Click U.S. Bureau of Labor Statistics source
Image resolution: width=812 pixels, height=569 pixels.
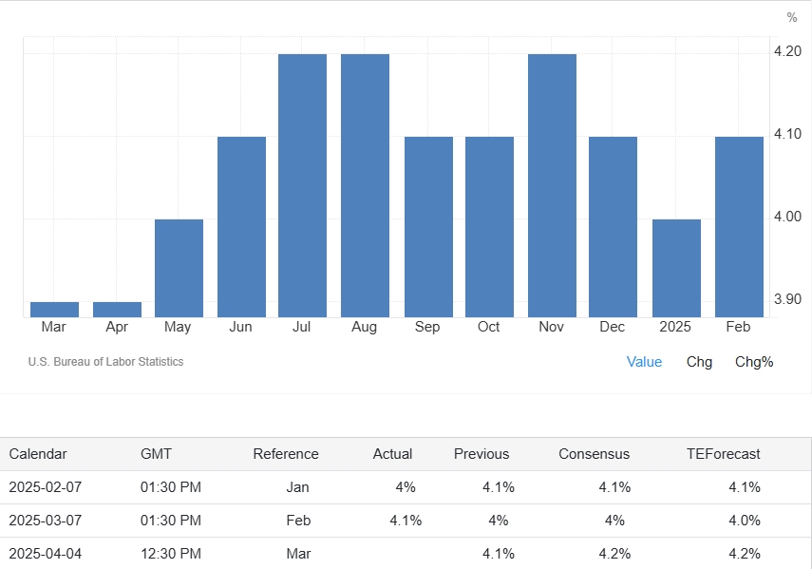point(106,362)
